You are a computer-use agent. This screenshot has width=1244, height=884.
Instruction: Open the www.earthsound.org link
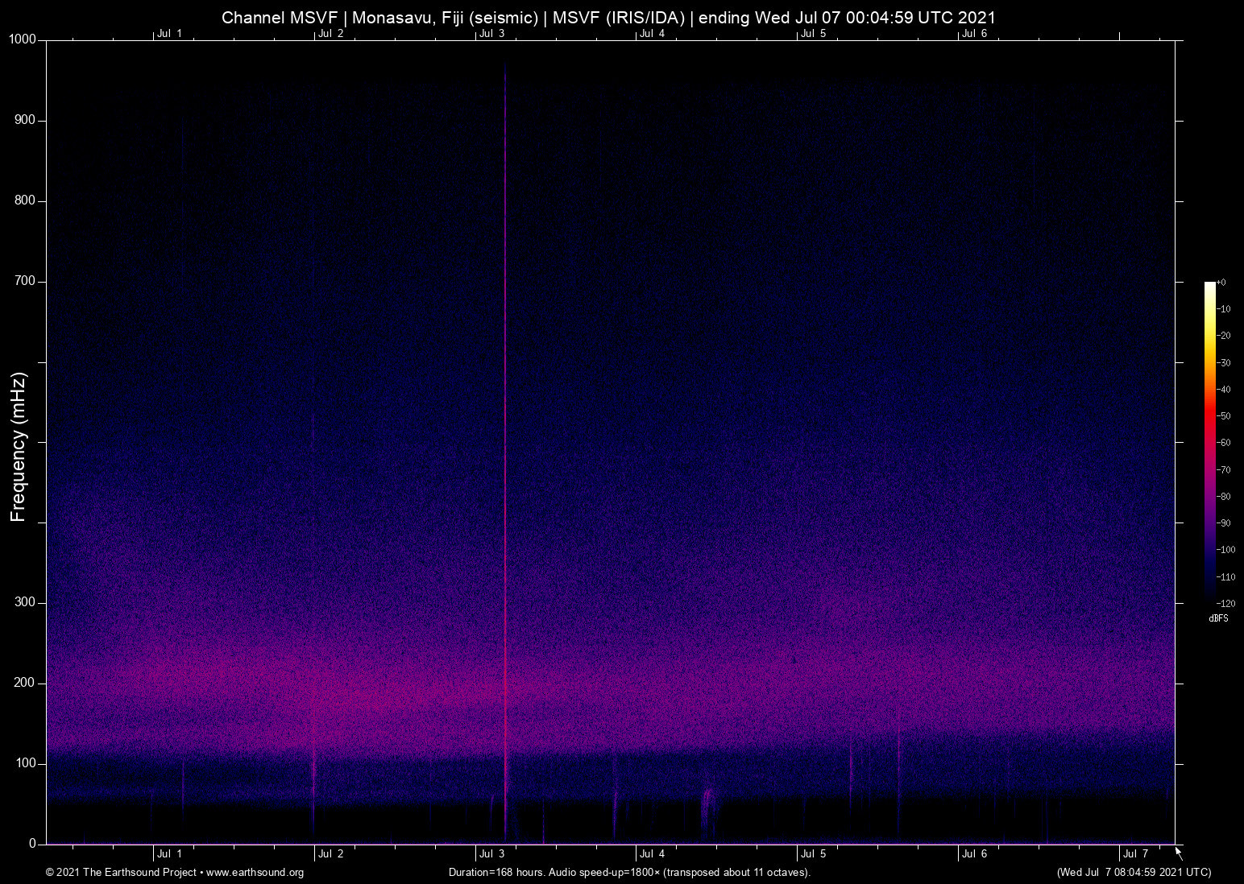[x=255, y=873]
